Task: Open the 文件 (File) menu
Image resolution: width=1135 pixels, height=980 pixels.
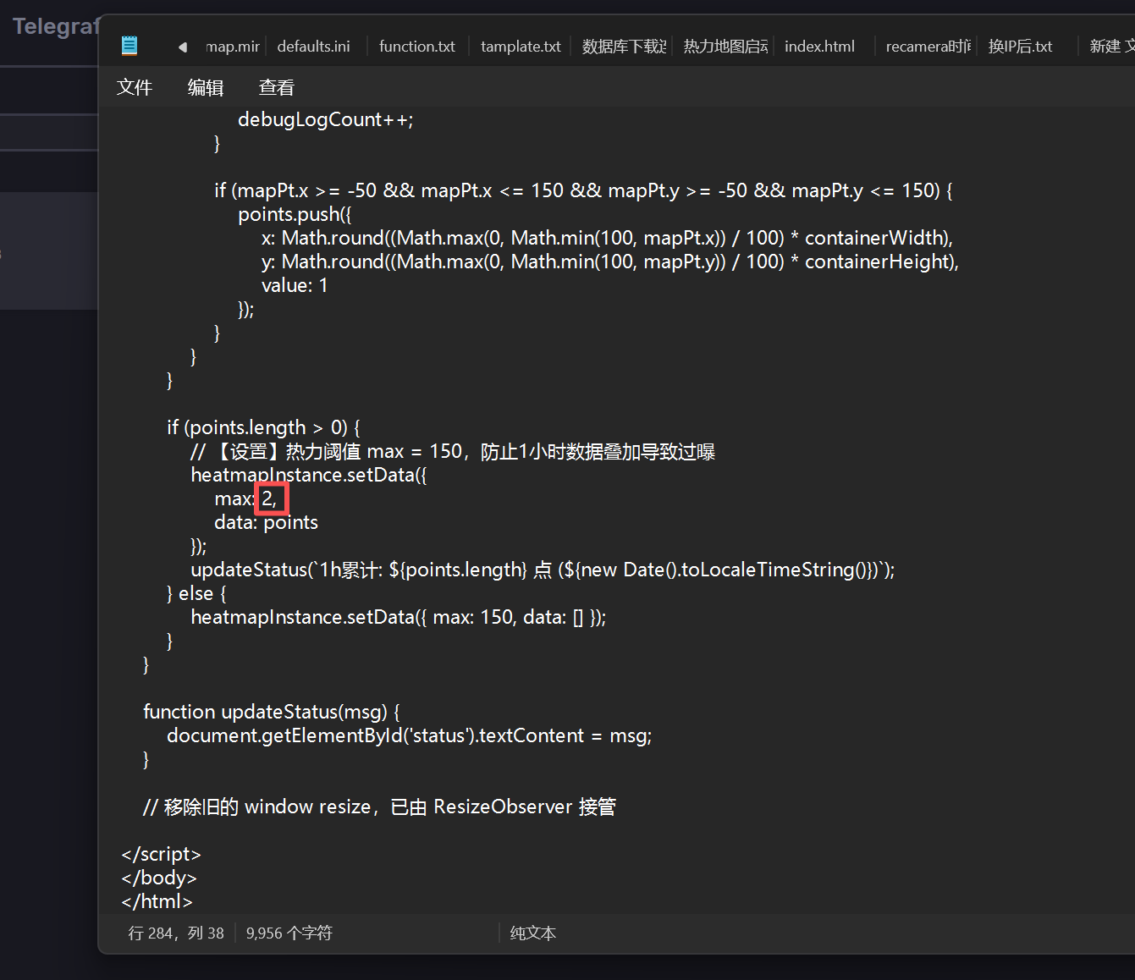Action: point(135,87)
